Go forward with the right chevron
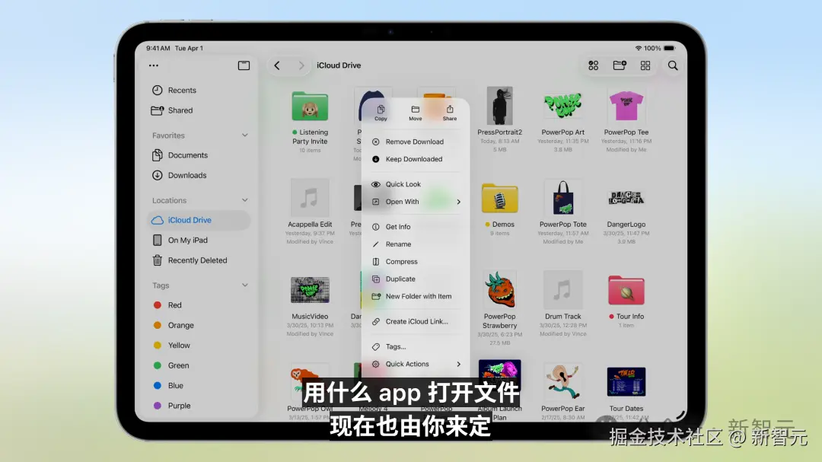Image resolution: width=822 pixels, height=462 pixels. pos(301,65)
